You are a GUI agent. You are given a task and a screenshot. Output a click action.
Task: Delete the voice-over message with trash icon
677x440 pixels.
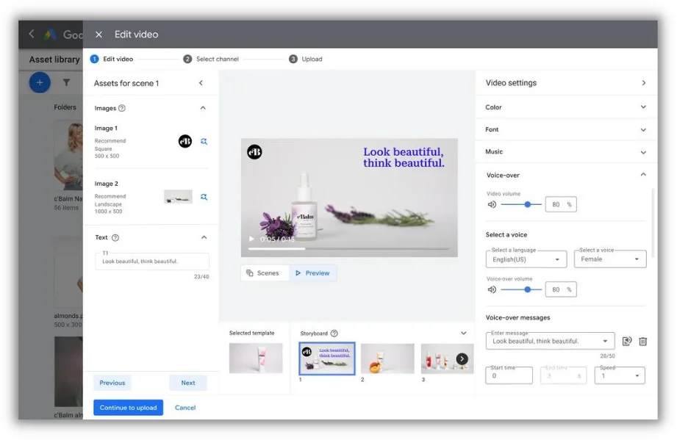(642, 342)
